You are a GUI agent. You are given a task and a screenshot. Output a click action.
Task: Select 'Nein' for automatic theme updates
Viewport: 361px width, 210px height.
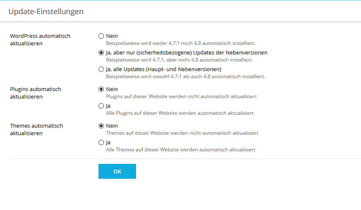[101, 126]
